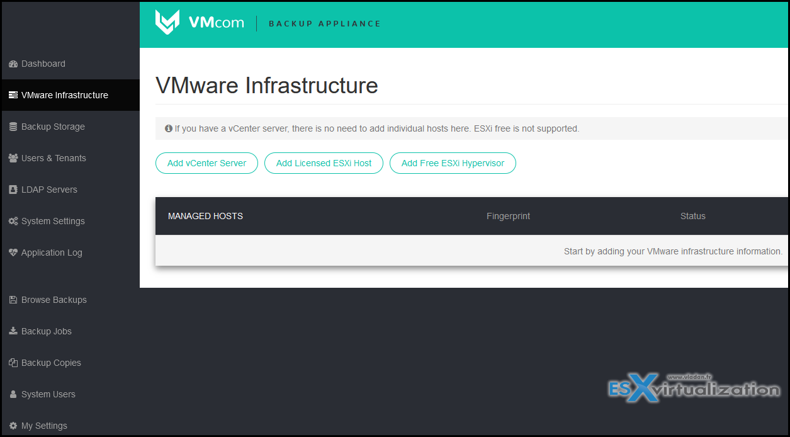This screenshot has width=790, height=437.
Task: Click the VMware Infrastructure server icon
Action: [13, 96]
